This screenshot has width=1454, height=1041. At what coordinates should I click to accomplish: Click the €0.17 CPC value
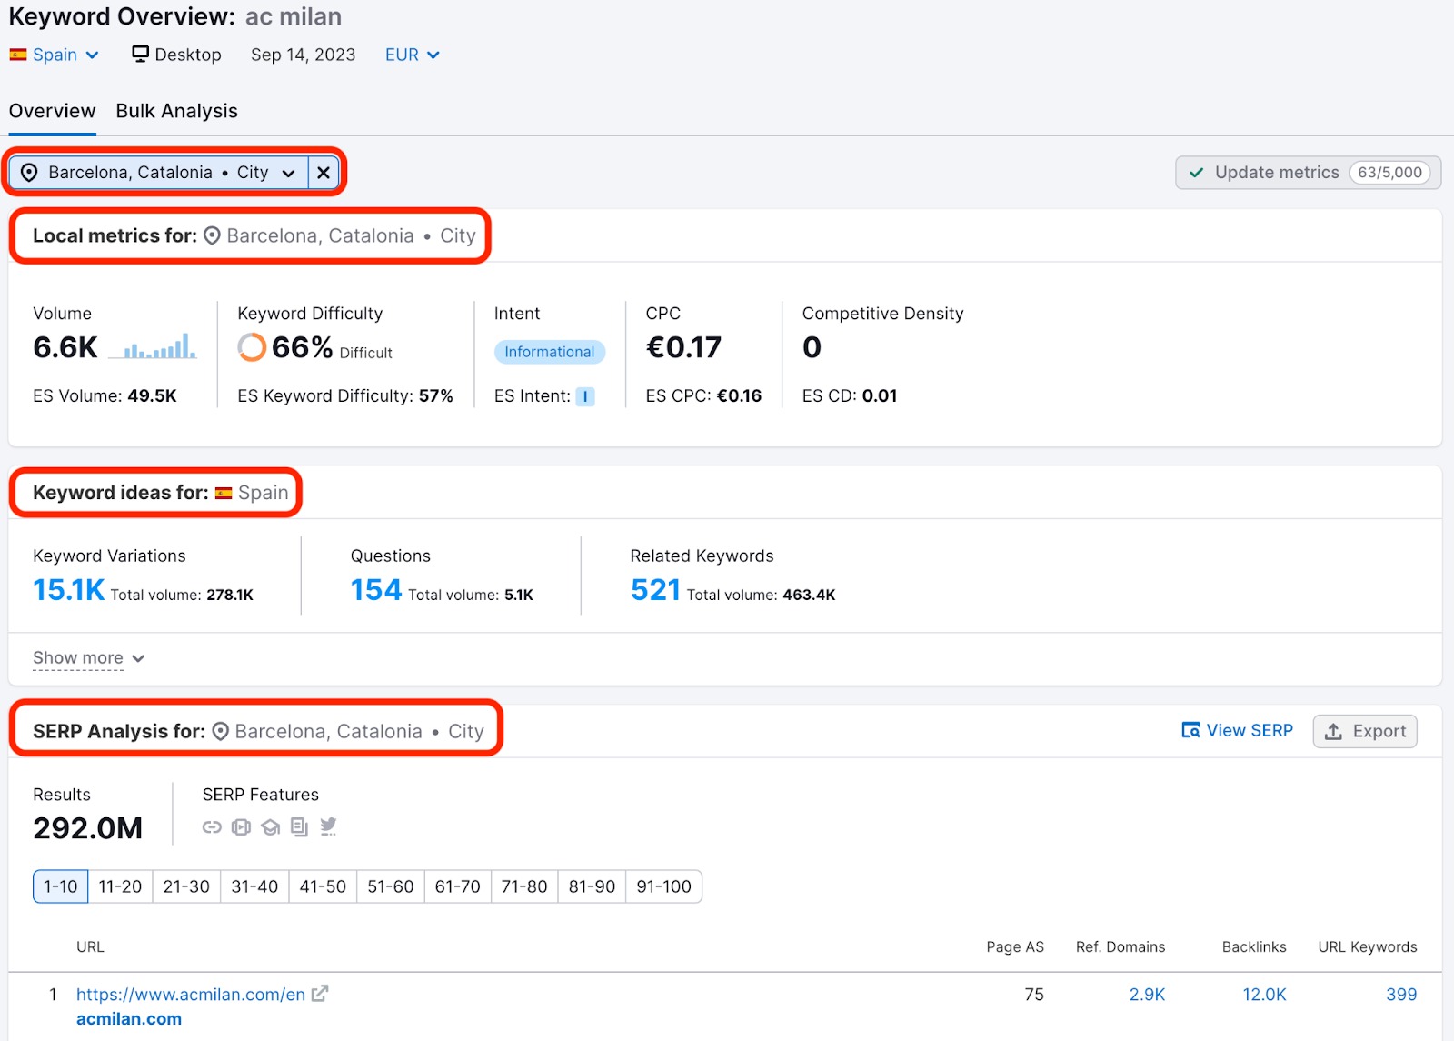pos(683,347)
